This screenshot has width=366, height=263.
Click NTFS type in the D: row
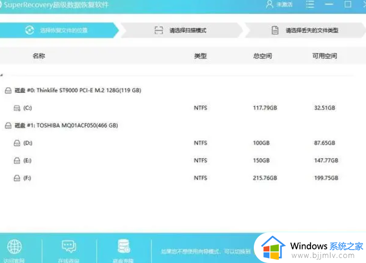pos(200,143)
